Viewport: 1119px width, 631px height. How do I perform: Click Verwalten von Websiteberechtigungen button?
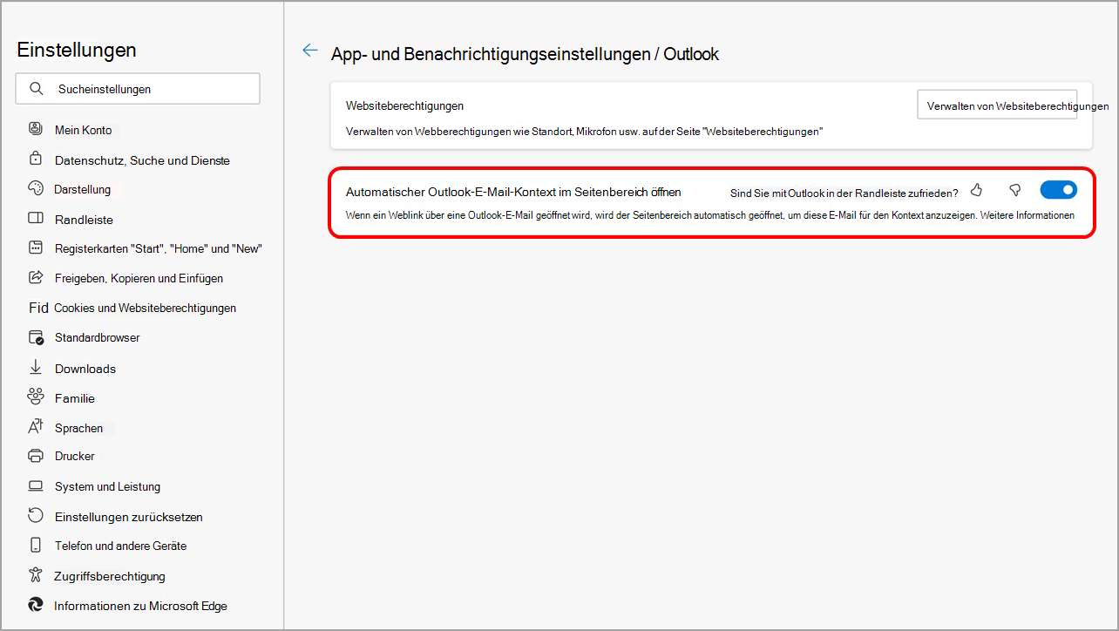pyautogui.click(x=997, y=105)
